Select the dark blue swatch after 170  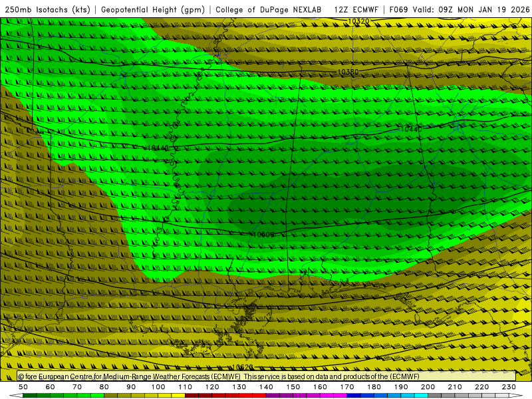pos(354,396)
